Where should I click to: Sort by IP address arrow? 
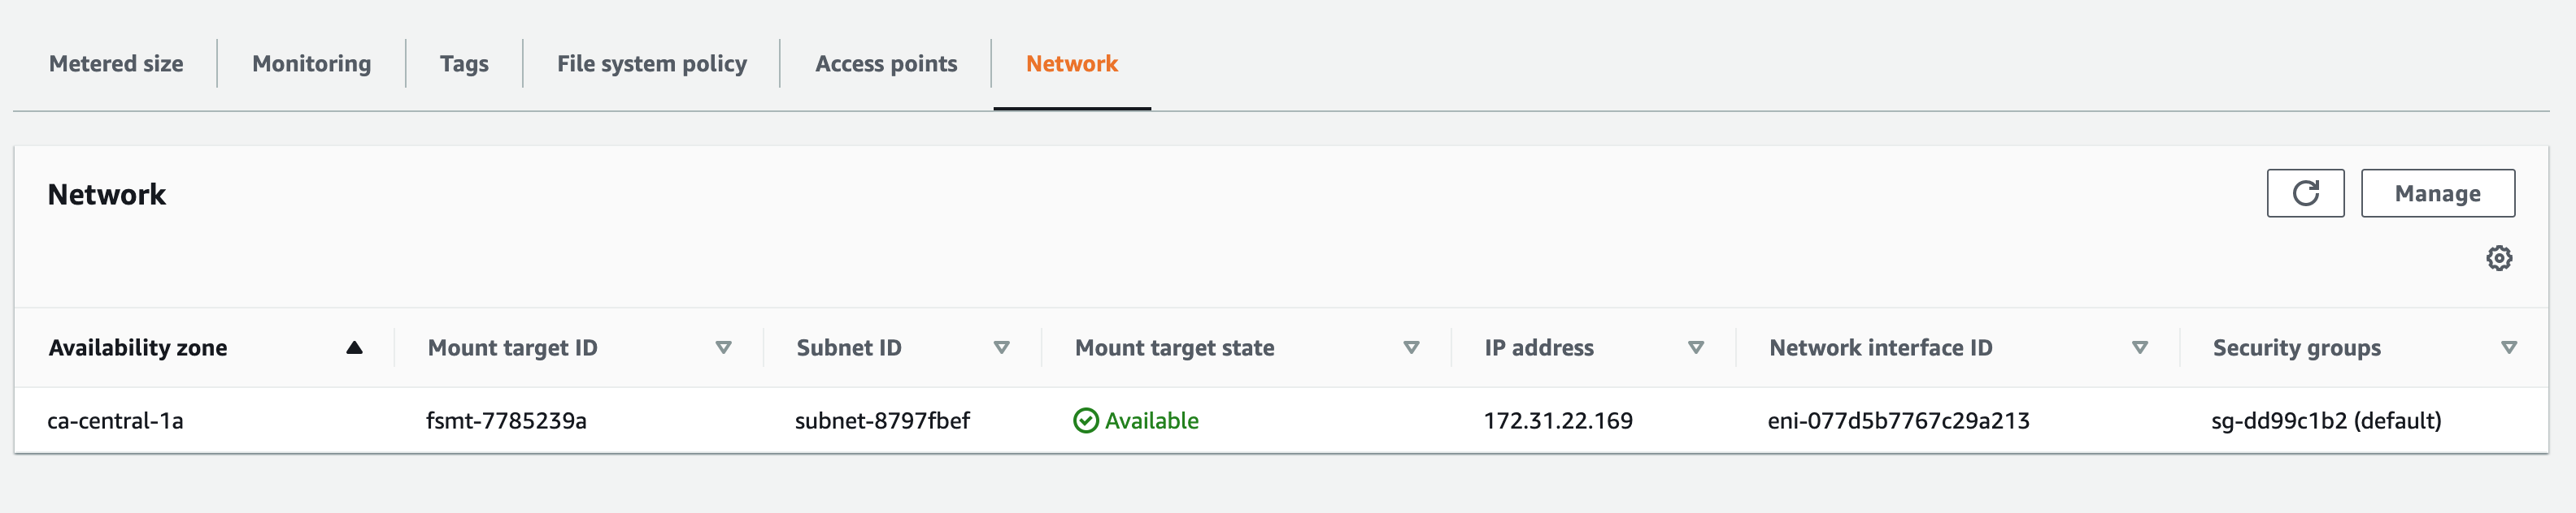pyautogui.click(x=1696, y=347)
